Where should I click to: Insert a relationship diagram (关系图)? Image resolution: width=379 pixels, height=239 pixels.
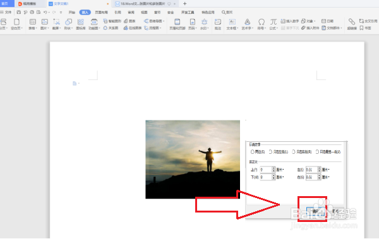click(111, 28)
